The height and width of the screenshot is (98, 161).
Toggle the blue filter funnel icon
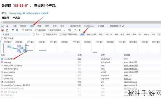click(x=13, y=30)
